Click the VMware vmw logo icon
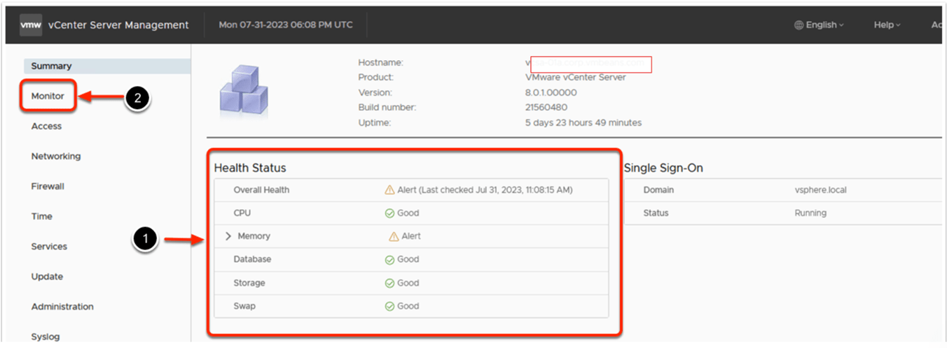 [31, 25]
